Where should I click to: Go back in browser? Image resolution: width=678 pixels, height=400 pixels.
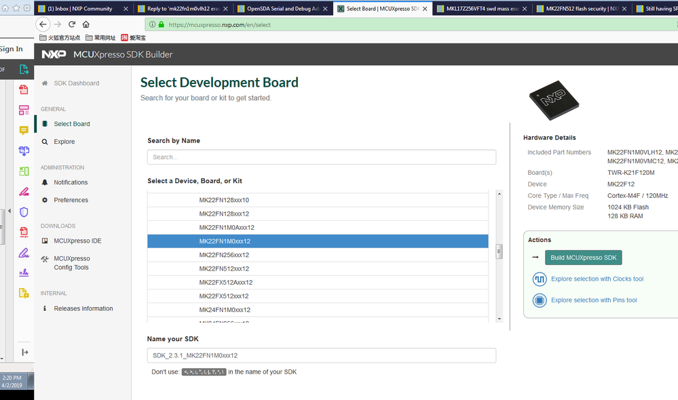click(42, 24)
